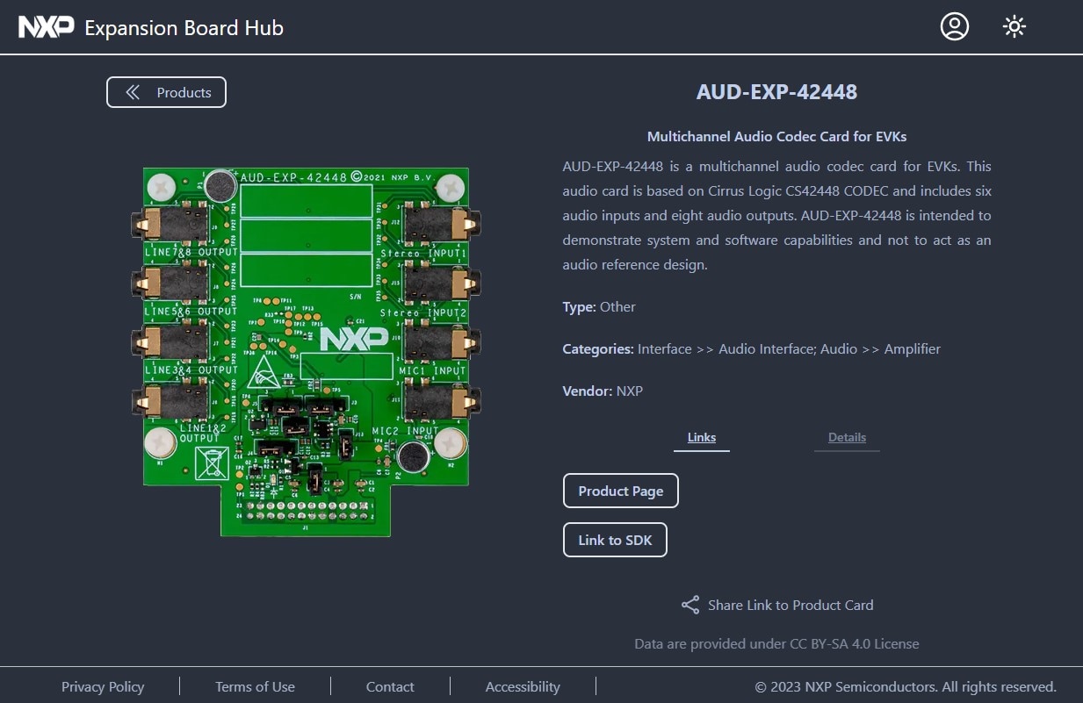Click the share icon beside Share Link
1083x703 pixels.
pyautogui.click(x=690, y=605)
